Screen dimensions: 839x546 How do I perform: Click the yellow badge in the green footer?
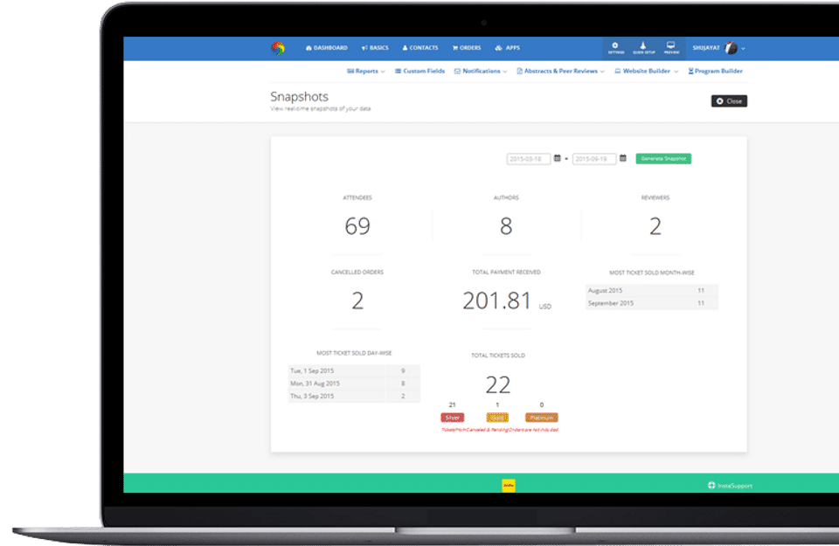pos(509,485)
